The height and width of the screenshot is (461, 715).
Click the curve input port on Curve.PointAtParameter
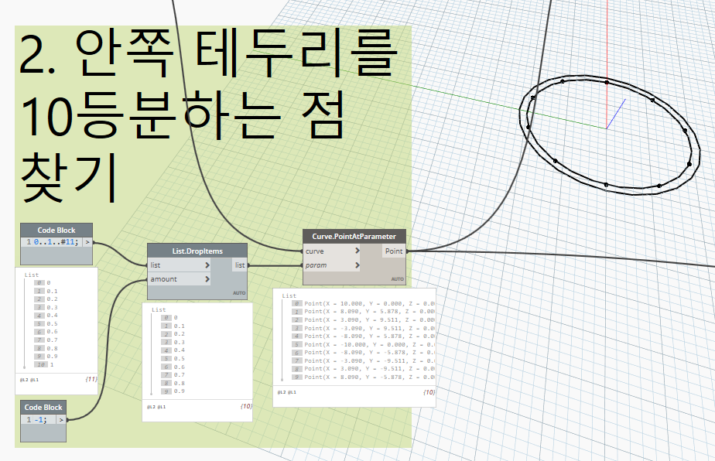(x=315, y=251)
